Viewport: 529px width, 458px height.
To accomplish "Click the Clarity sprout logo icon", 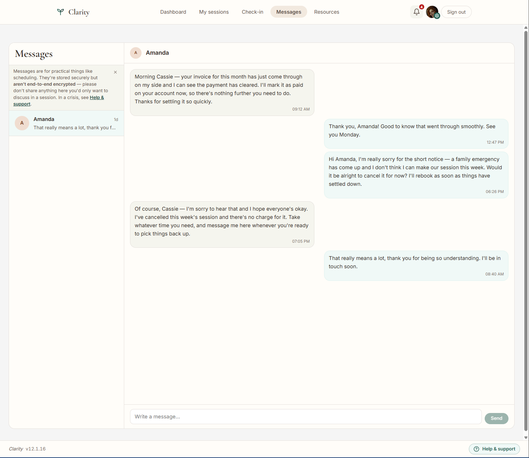I will click(x=60, y=12).
